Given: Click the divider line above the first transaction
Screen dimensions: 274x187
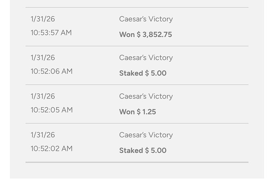Looking at the screenshot, I should point(137,7).
